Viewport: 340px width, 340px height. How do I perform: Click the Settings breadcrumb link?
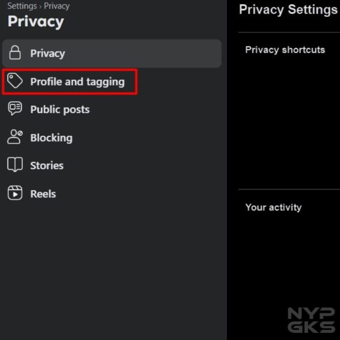[x=22, y=6]
